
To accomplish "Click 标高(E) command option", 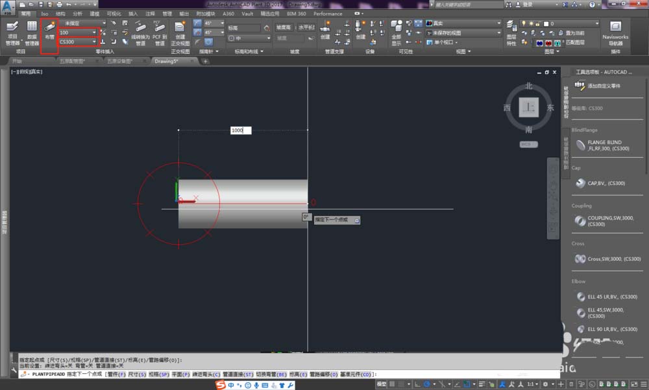I will [x=298, y=374].
